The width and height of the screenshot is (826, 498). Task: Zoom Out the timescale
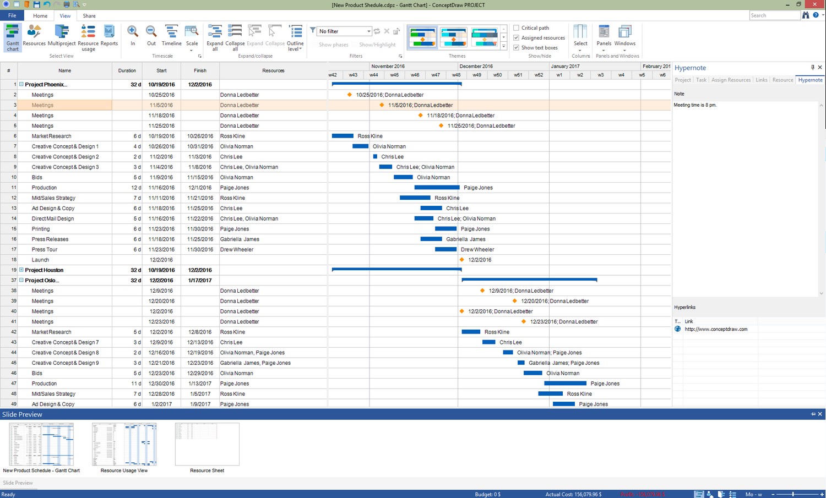[x=151, y=35]
